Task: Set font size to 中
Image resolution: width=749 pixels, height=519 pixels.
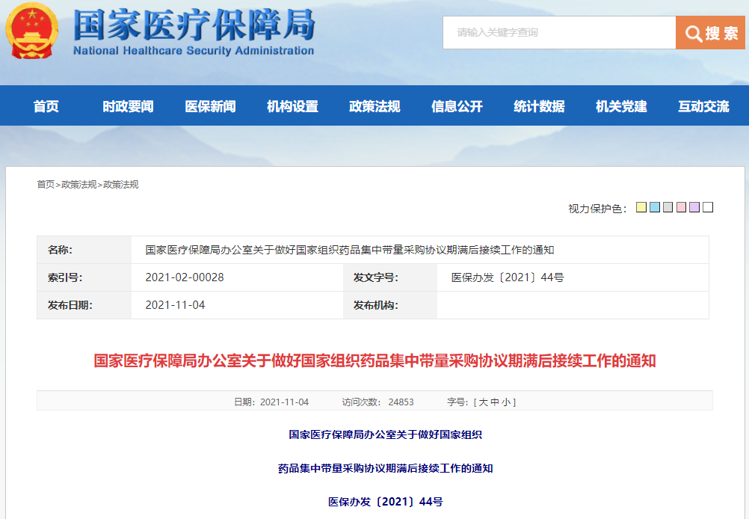Action: coord(495,402)
